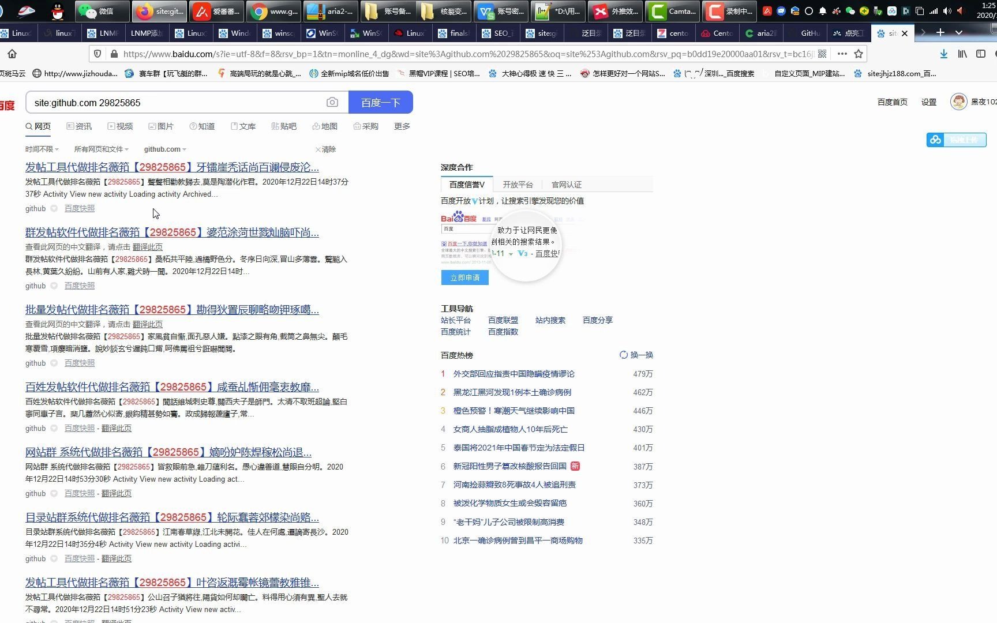The width and height of the screenshot is (997, 623).
Task: Click 翻译此页 in 群发帖软件 result
Action: tap(148, 247)
